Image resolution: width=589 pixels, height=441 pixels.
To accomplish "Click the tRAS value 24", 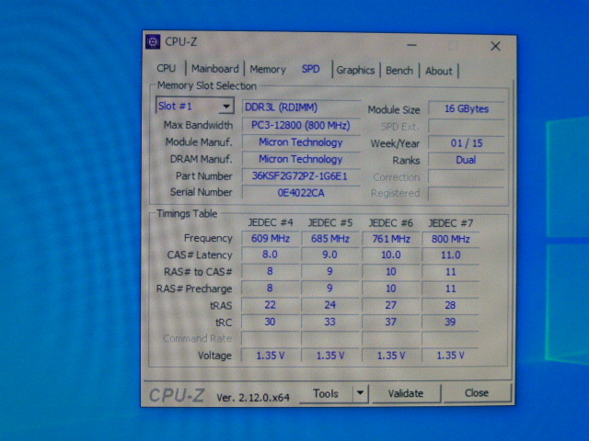I will (x=330, y=305).
